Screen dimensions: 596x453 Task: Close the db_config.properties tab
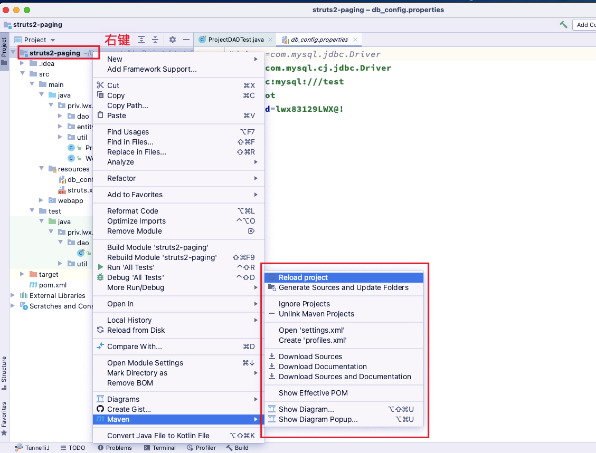point(355,40)
